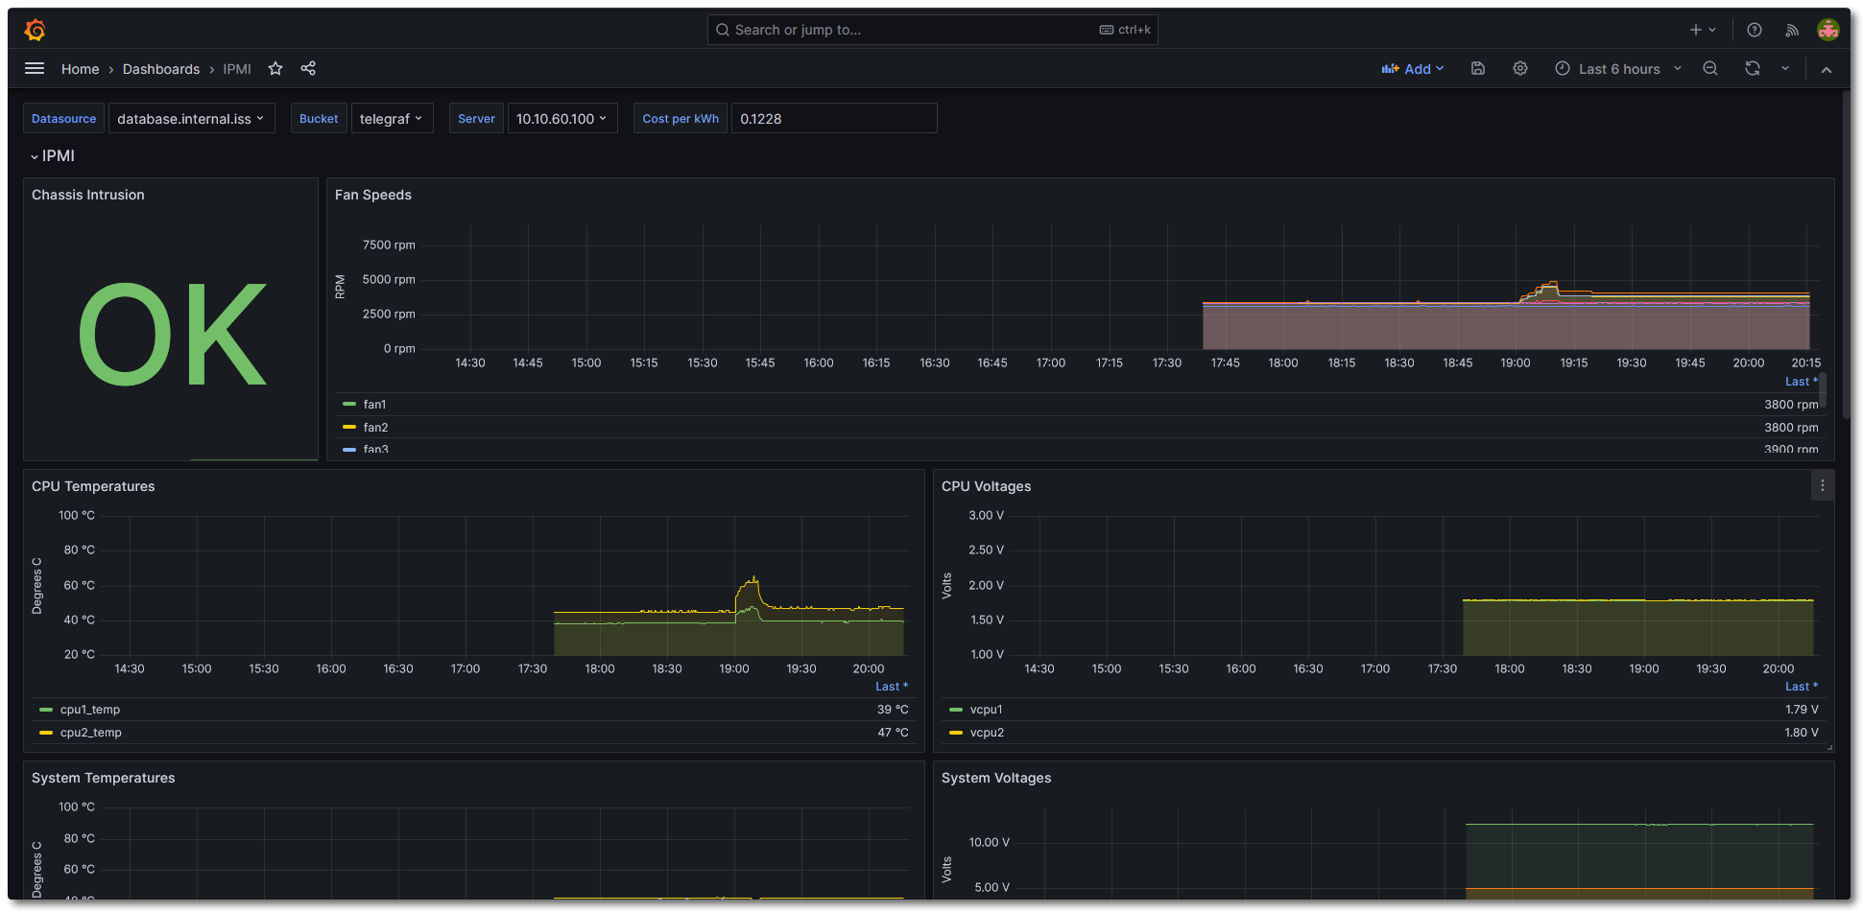Open the hamburger navigation menu
The width and height of the screenshot is (1863, 912).
coord(35,68)
